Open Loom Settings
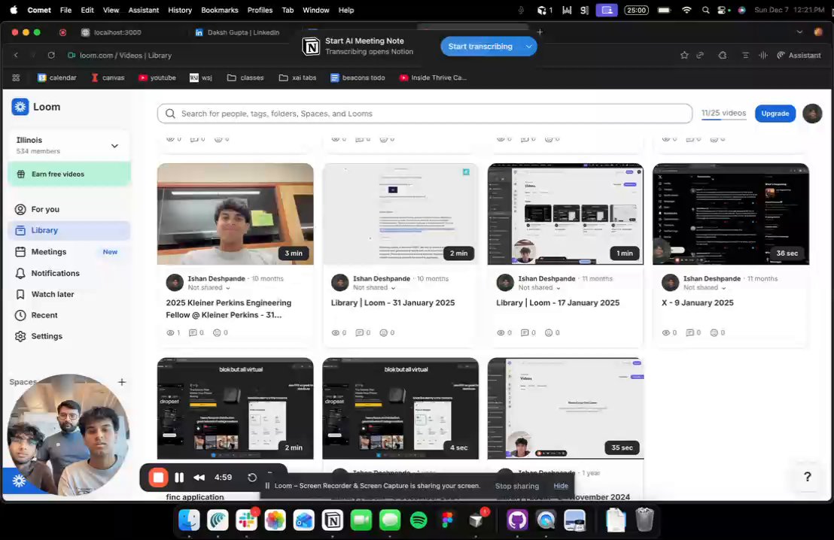 (46, 336)
